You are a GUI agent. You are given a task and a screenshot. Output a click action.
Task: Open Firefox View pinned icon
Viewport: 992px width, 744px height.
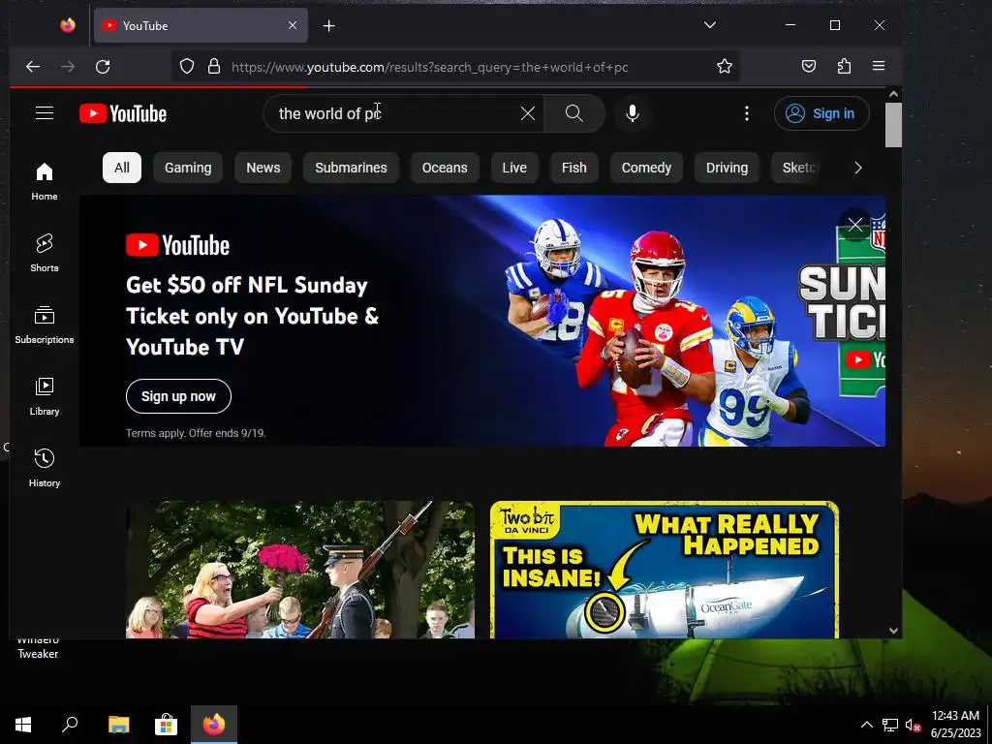pos(68,25)
